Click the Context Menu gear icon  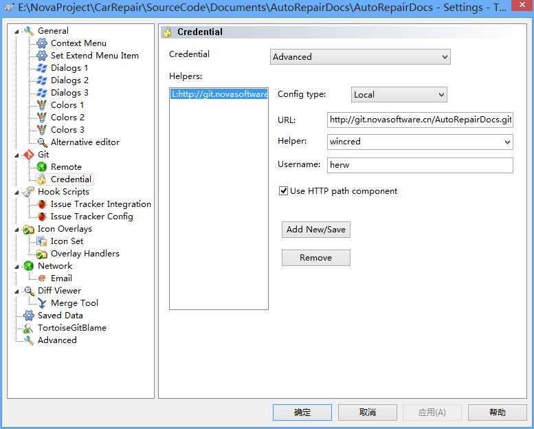click(41, 43)
